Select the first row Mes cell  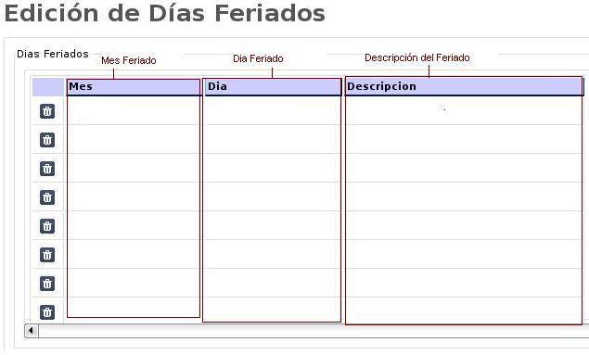pyautogui.click(x=134, y=110)
